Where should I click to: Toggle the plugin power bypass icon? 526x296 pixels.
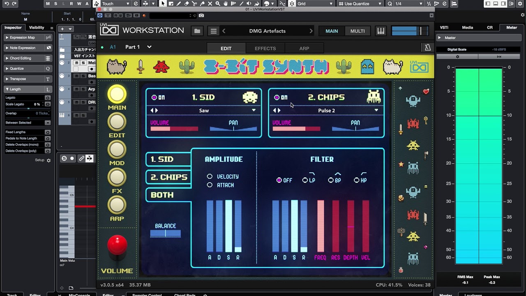100,16
